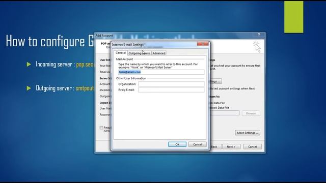Click Cancel in the Add Account window
Screen dimensions: 326x183
click(x=253, y=147)
